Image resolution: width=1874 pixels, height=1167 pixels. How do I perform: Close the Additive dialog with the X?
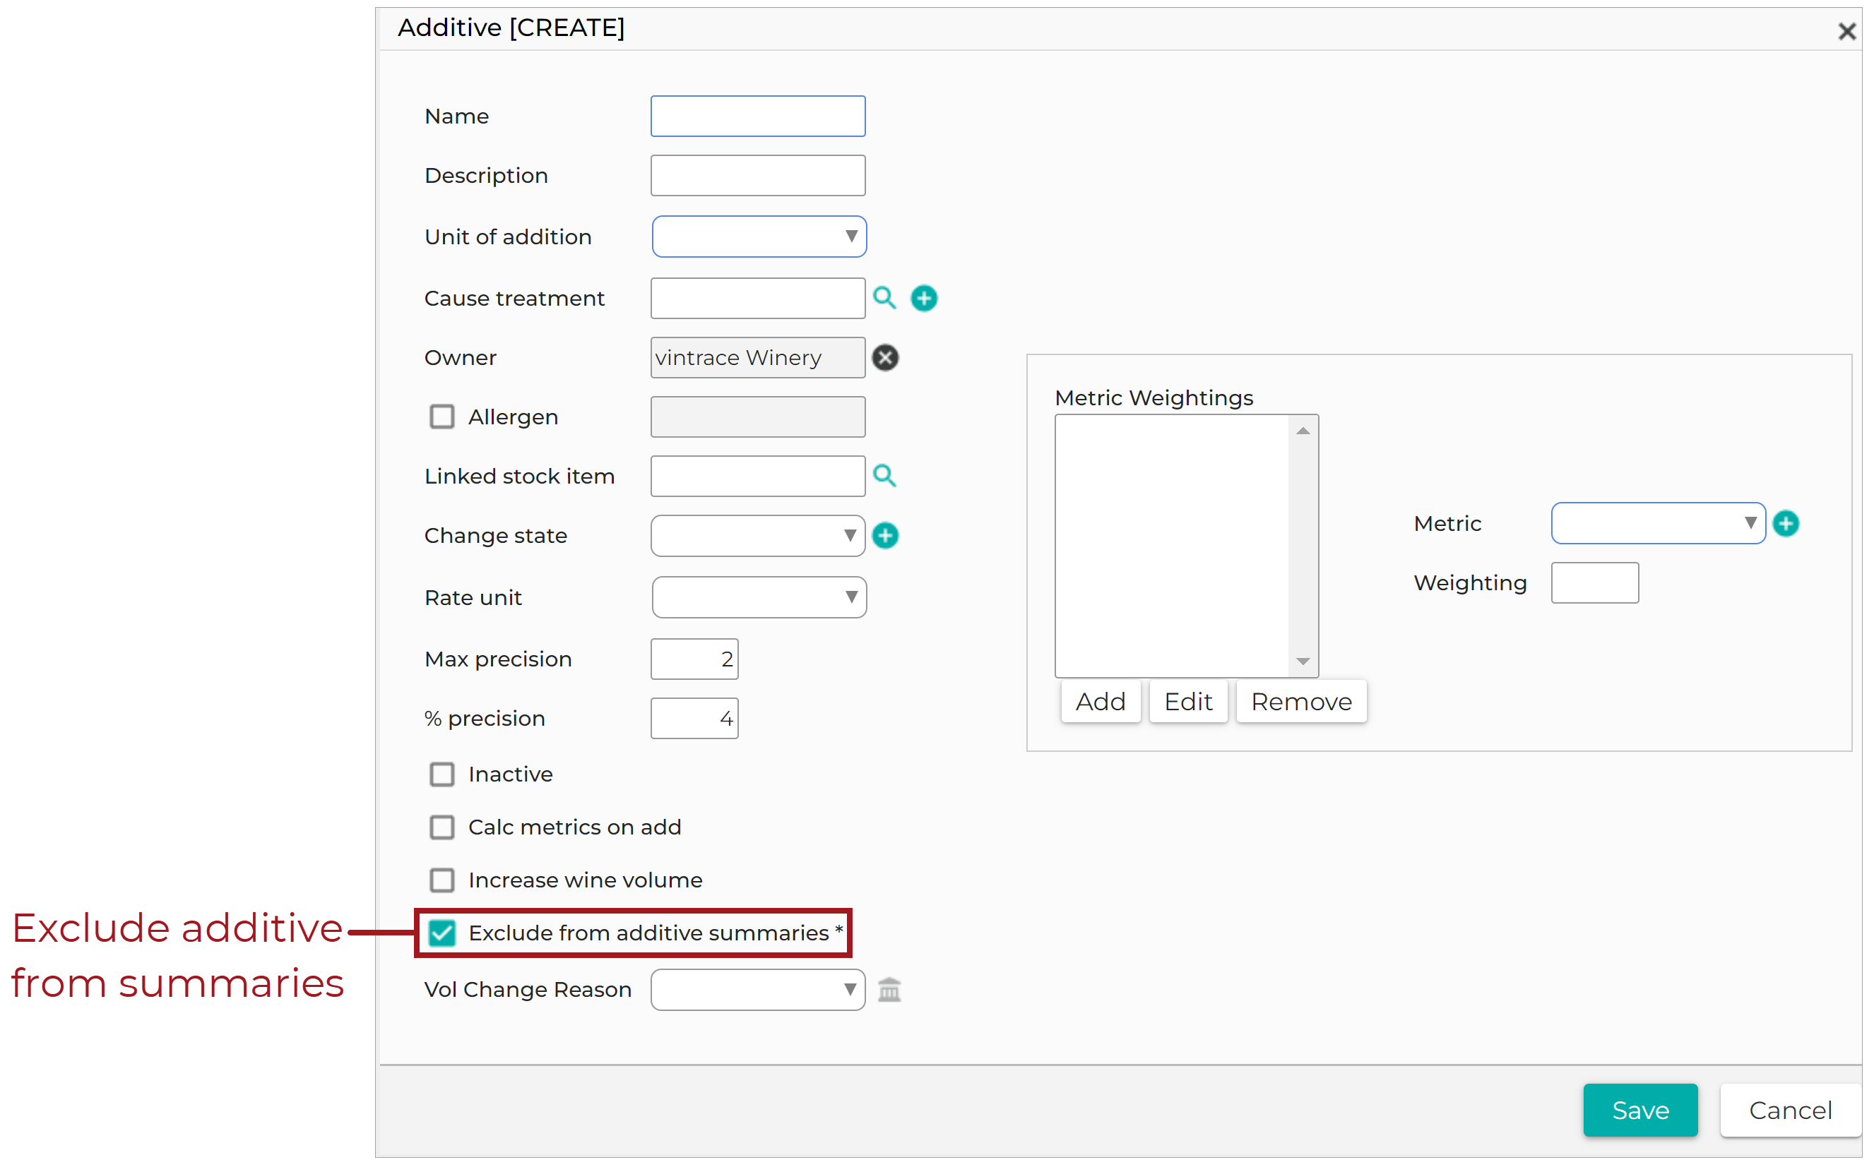(x=1846, y=31)
